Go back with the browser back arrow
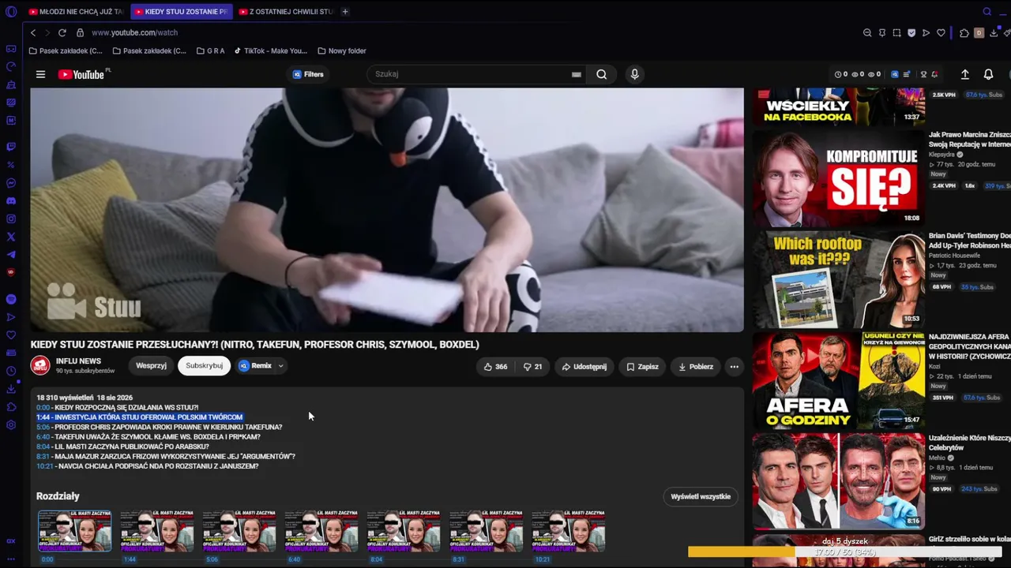The height and width of the screenshot is (568, 1011). click(33, 32)
